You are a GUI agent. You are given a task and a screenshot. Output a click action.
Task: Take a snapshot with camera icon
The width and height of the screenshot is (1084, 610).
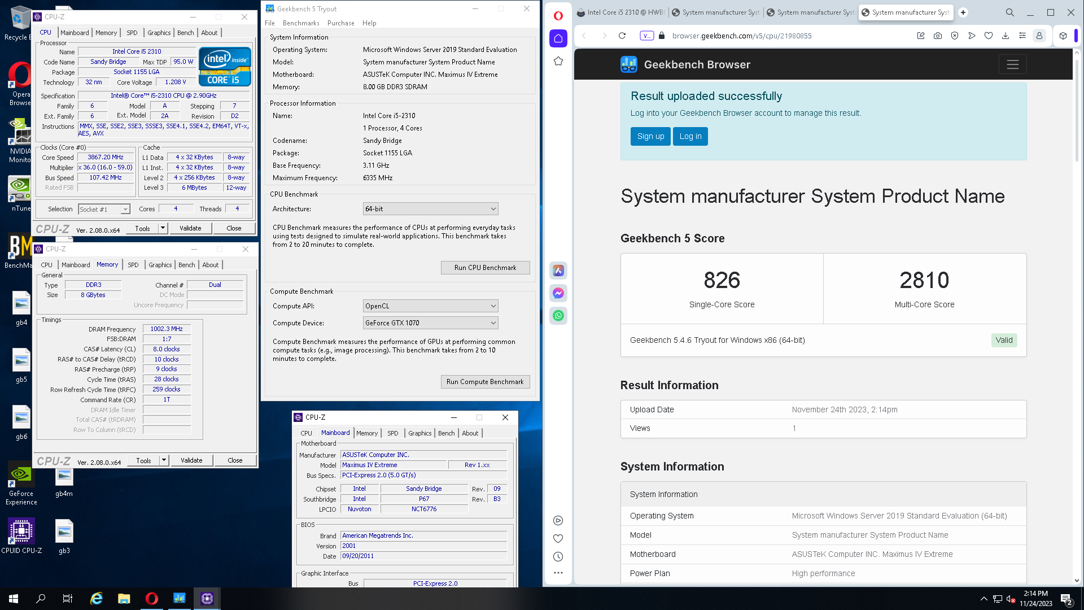point(938,36)
